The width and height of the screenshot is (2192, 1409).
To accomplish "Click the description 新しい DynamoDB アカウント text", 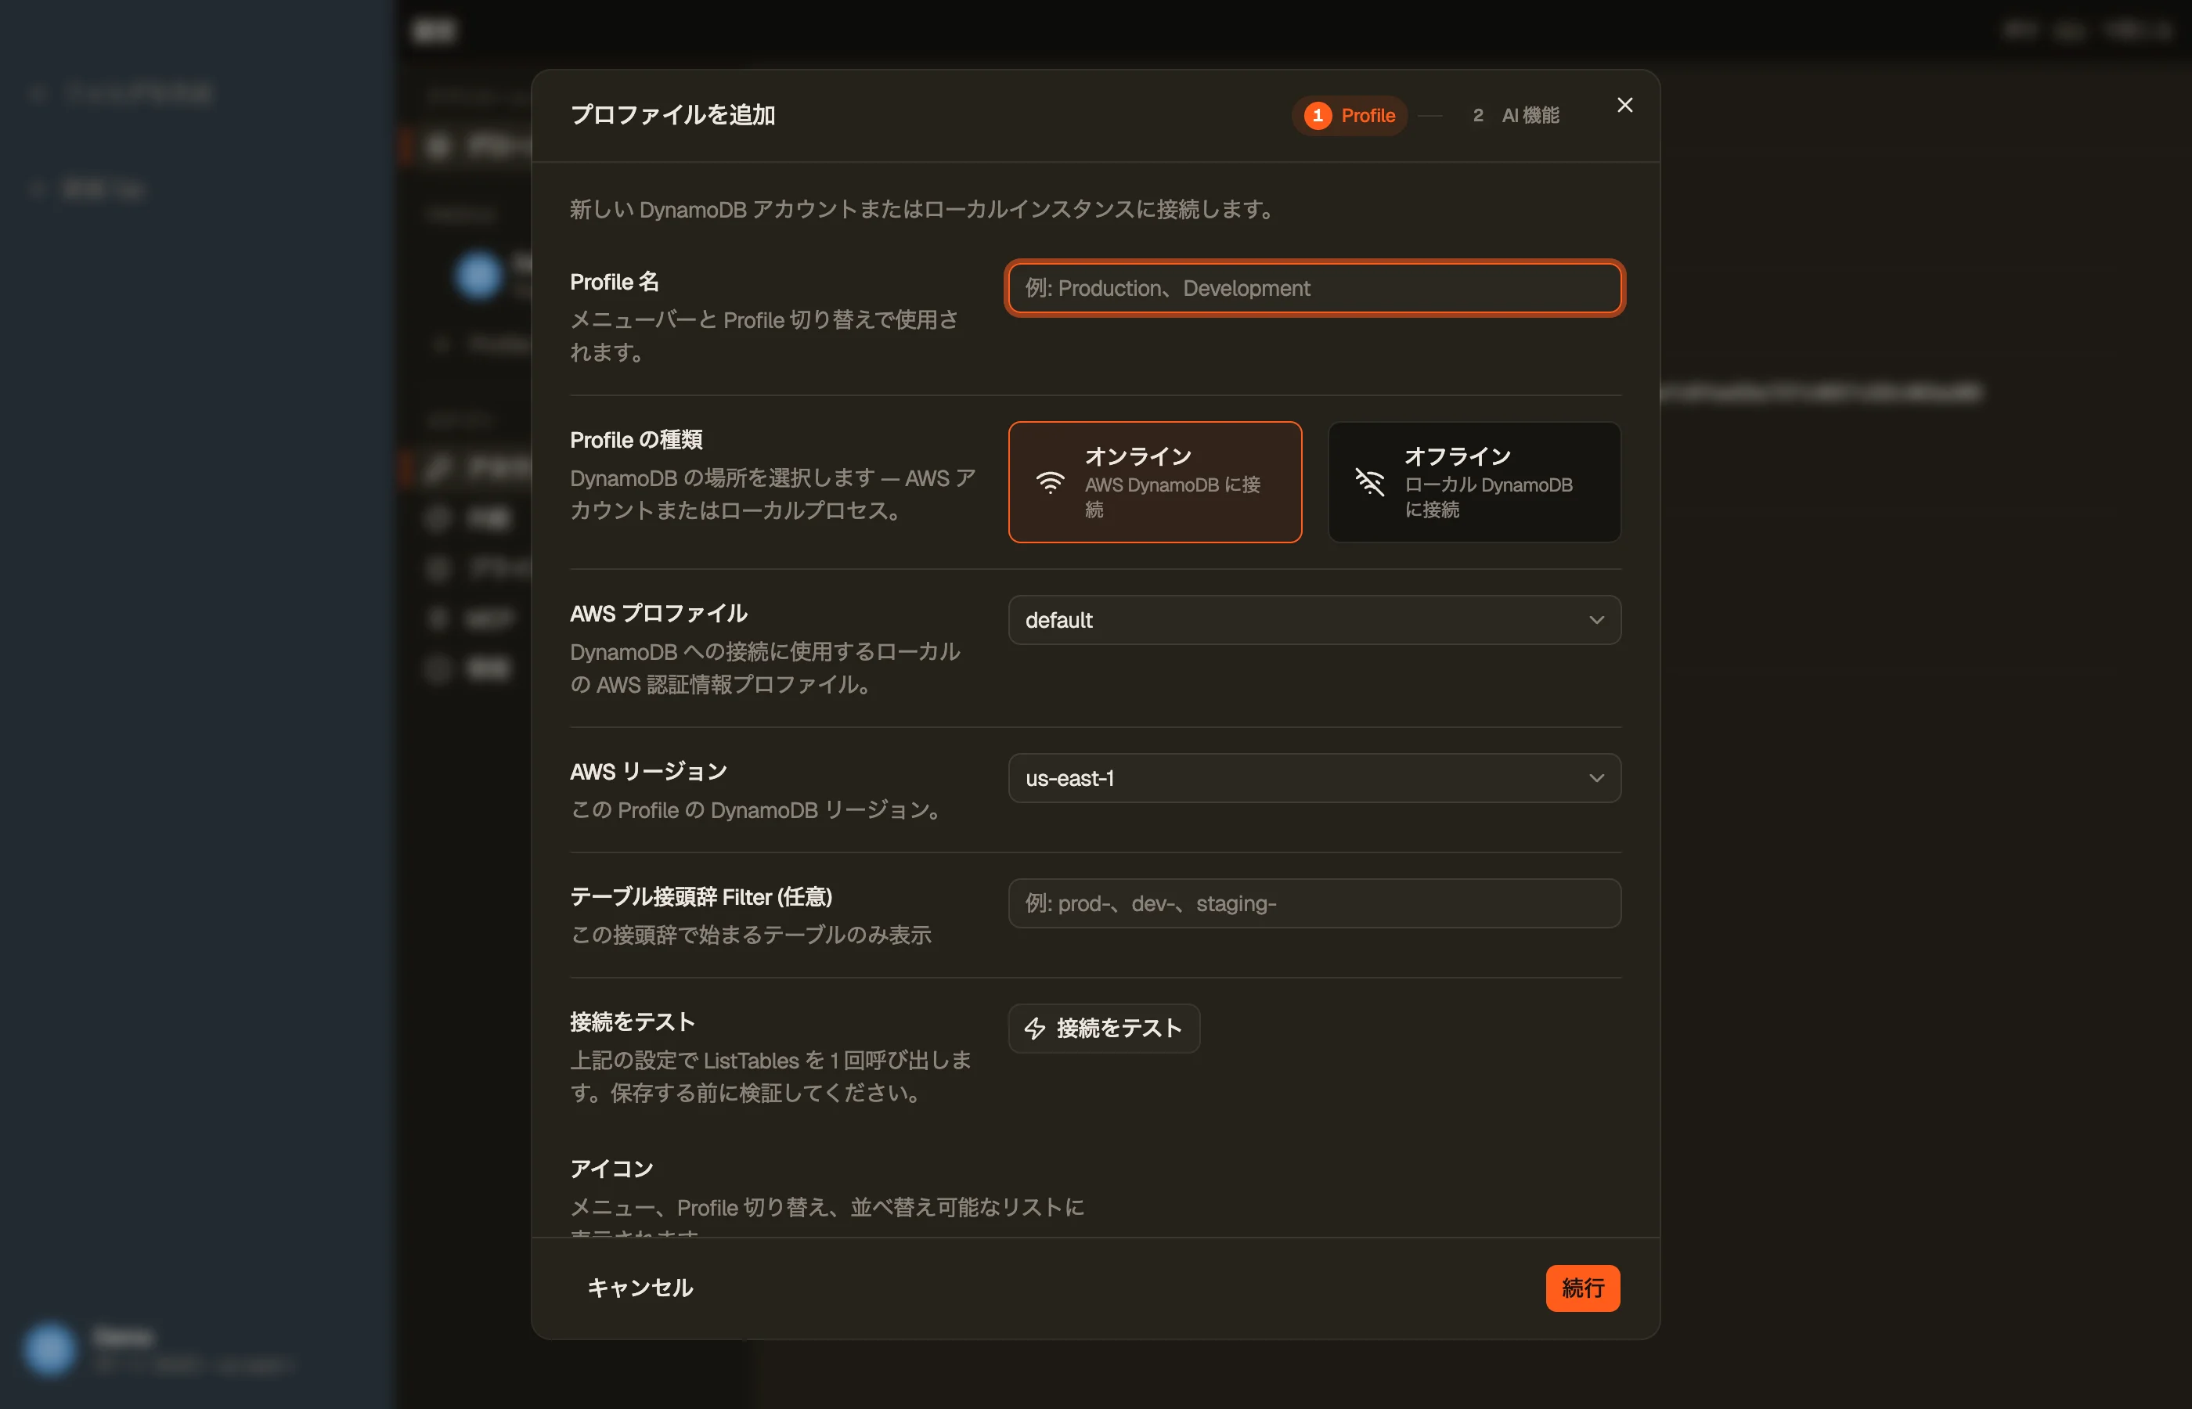I will [x=922, y=210].
